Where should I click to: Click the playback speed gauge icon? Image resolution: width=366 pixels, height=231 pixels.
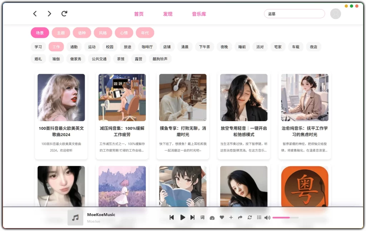pos(212,217)
